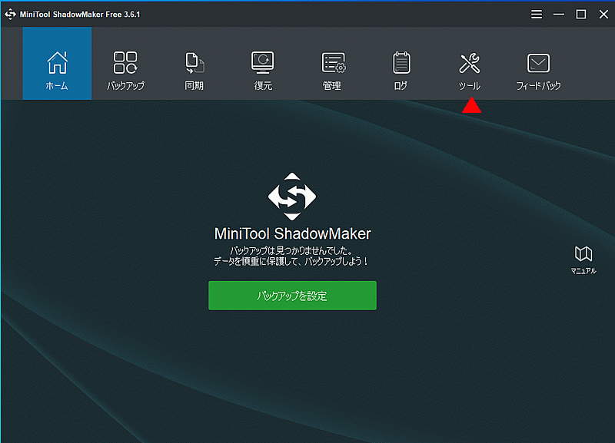Open the ホーム (Home) tab

(57, 64)
